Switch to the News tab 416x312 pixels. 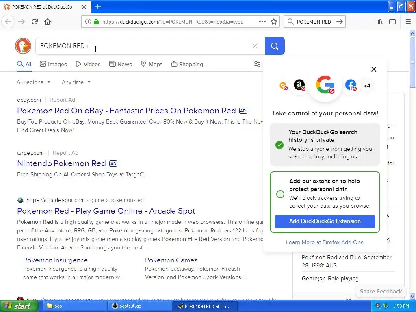pos(121,64)
